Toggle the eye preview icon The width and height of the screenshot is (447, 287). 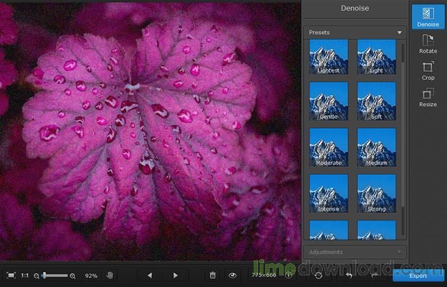point(232,275)
